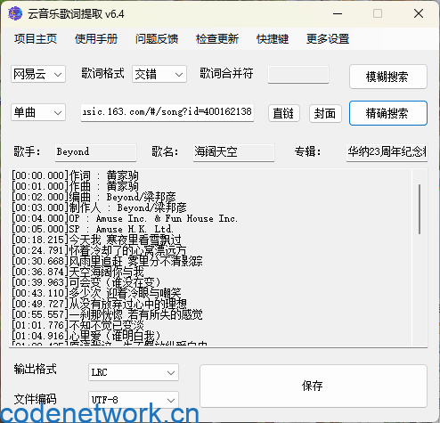
Task: Click the 保存 button
Action: (x=314, y=386)
